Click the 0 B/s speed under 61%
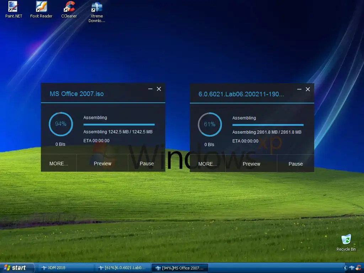This screenshot has width=364, height=273. 209,145
